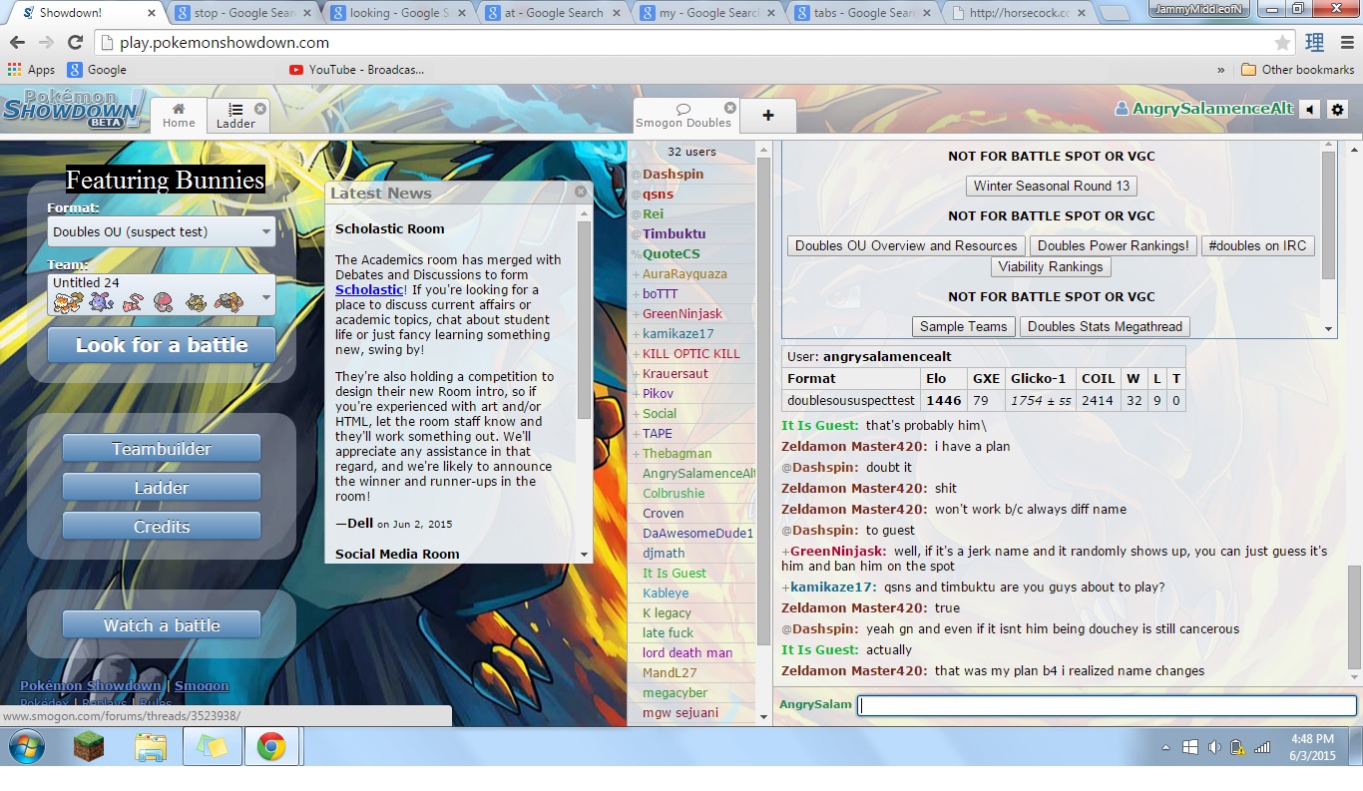Close the Ladder tab

(x=260, y=109)
